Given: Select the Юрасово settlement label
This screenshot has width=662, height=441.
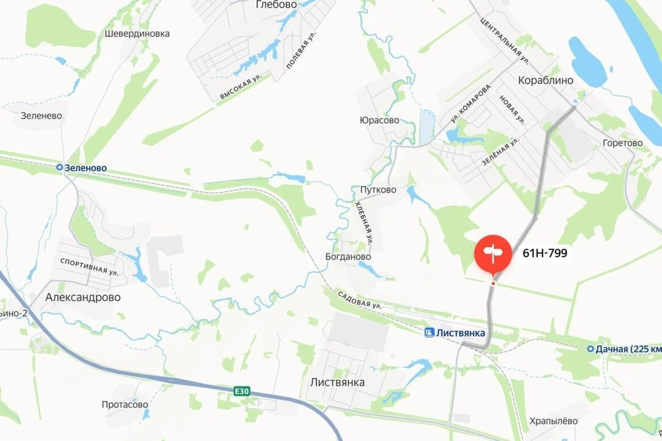Looking at the screenshot, I should click(379, 120).
